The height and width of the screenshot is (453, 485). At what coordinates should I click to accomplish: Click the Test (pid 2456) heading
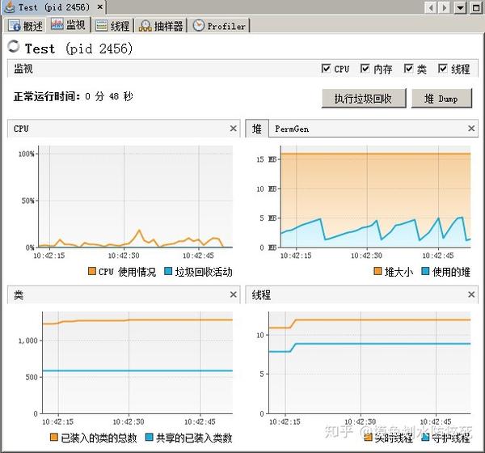78,49
